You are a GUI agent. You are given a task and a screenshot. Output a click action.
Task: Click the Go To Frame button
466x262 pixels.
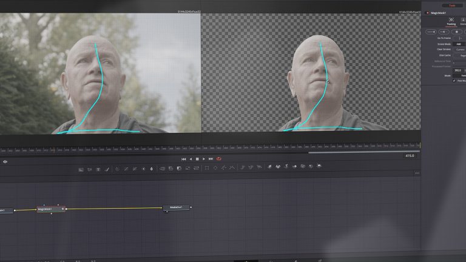459,38
